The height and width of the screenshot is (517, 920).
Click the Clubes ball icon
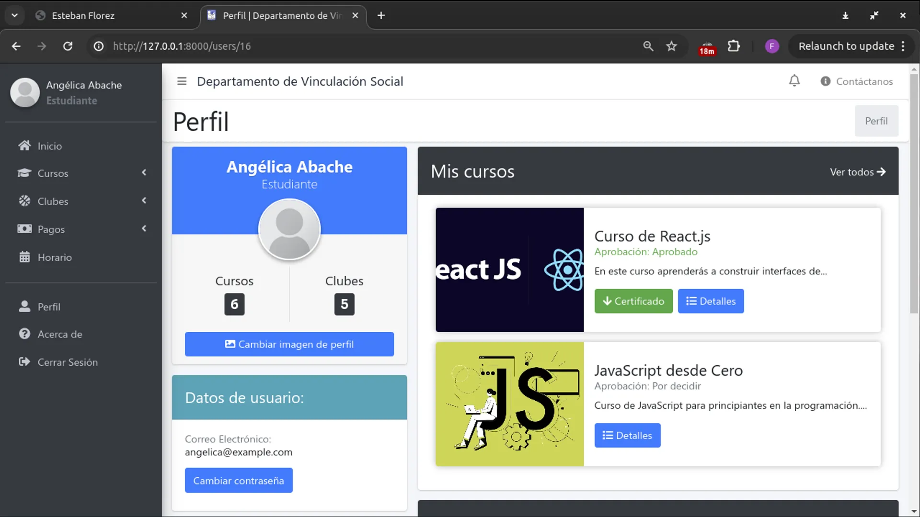pyautogui.click(x=24, y=201)
